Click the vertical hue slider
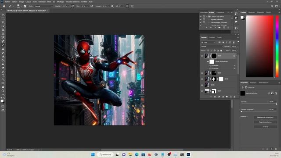Image resolution: width=281 pixels, height=158 pixels. click(277, 47)
